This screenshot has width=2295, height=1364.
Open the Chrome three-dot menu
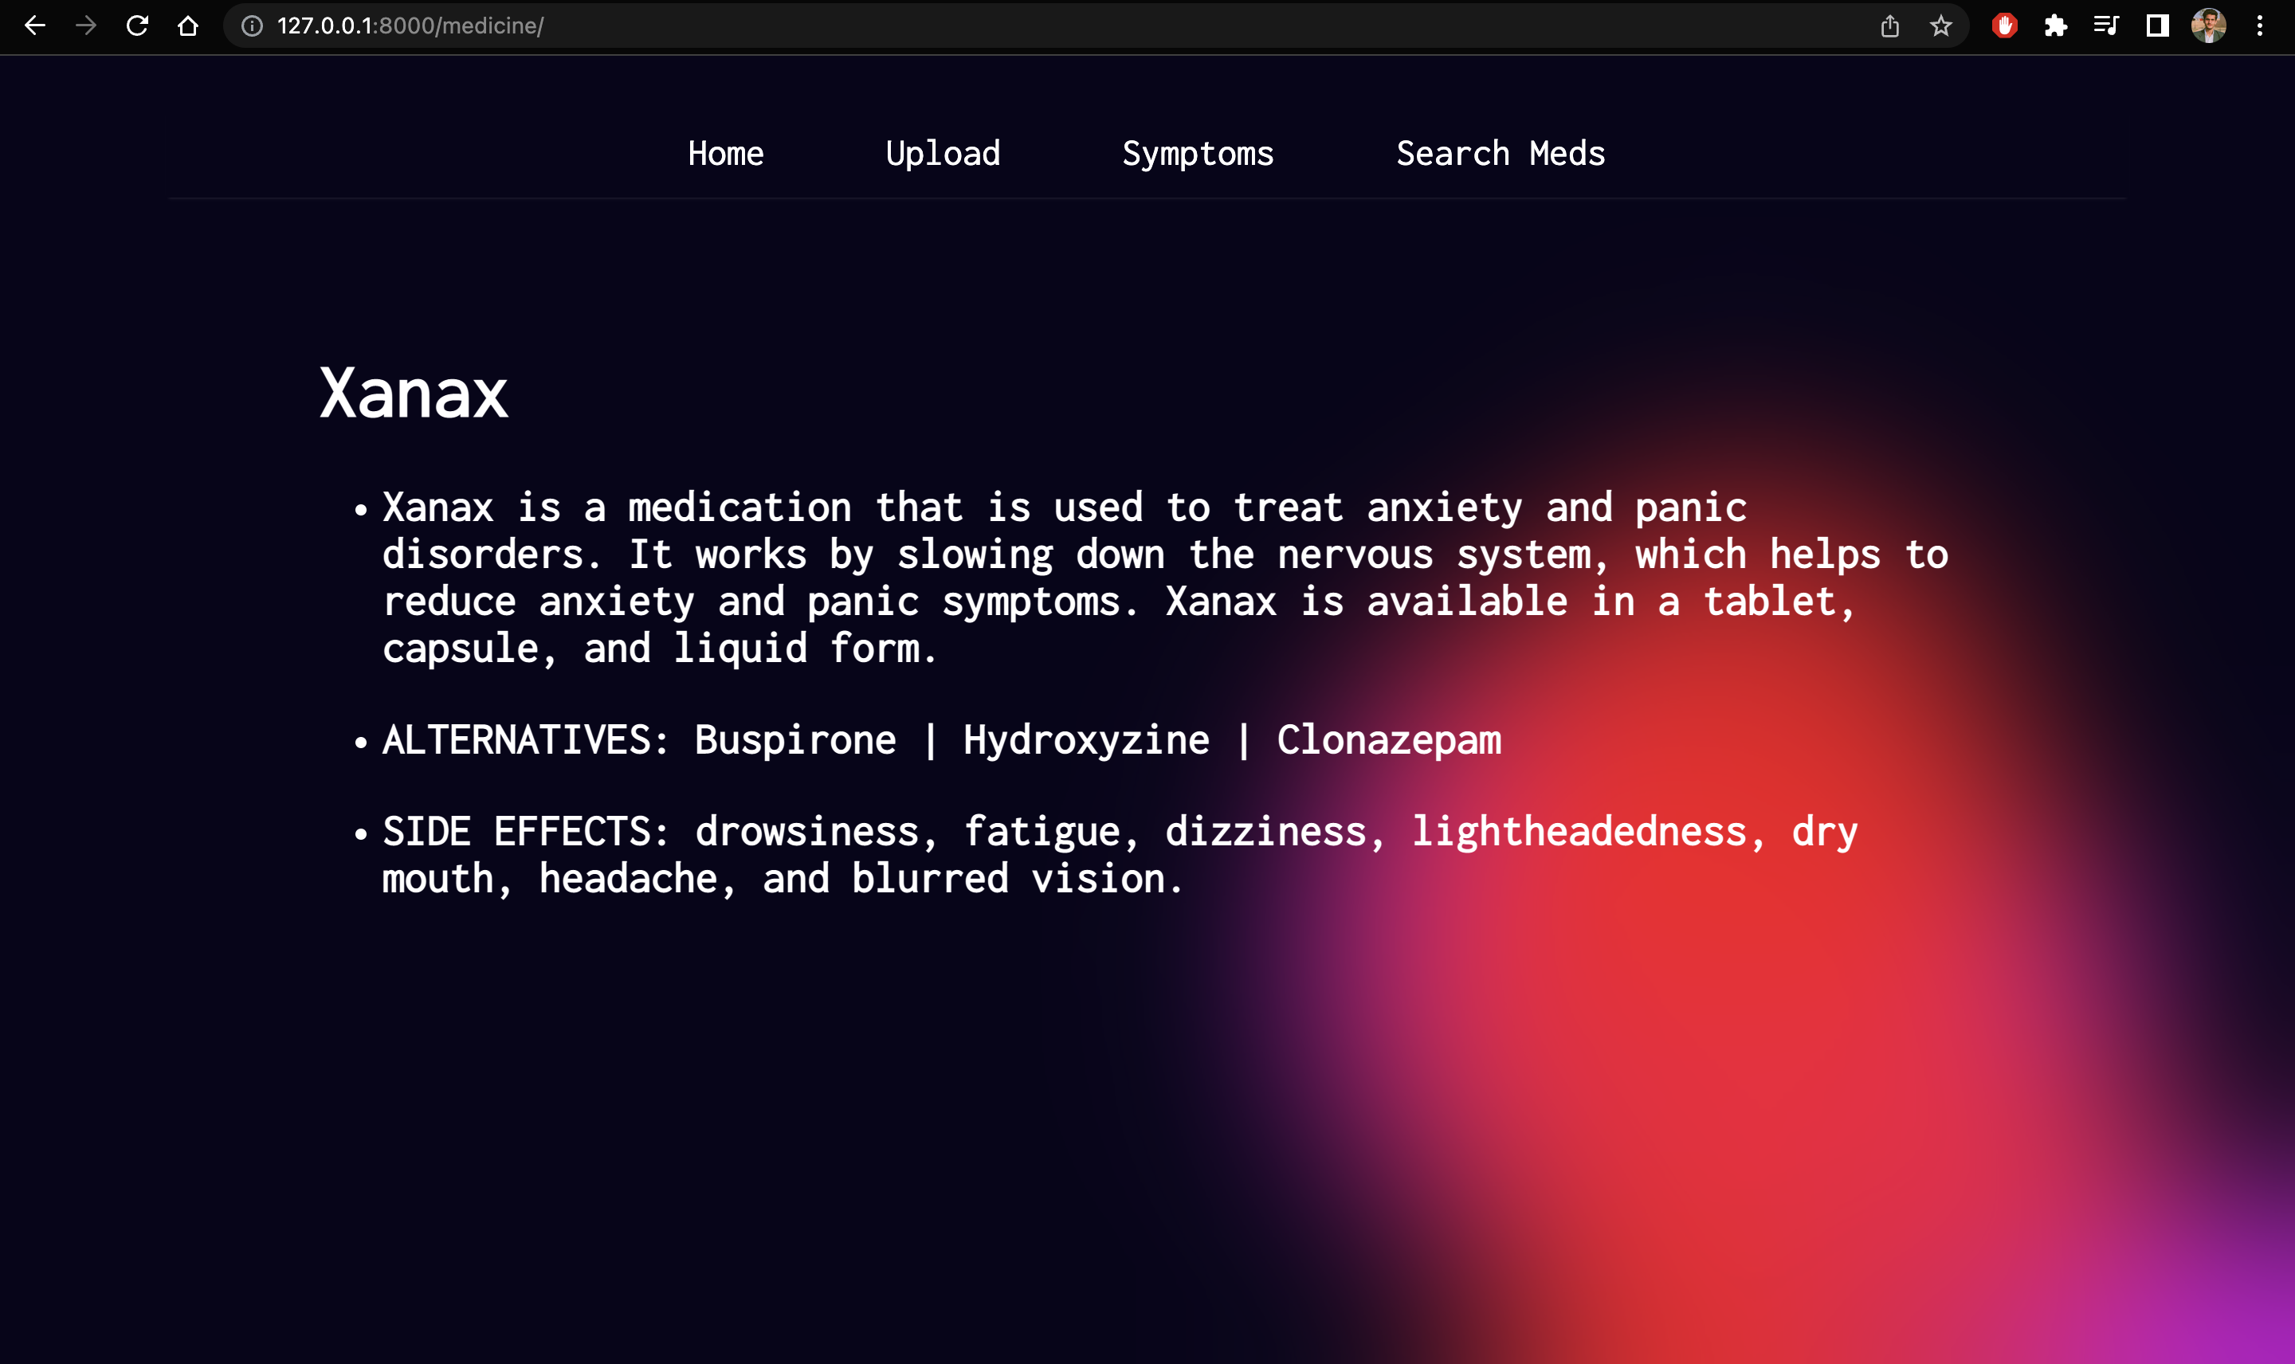2260,25
